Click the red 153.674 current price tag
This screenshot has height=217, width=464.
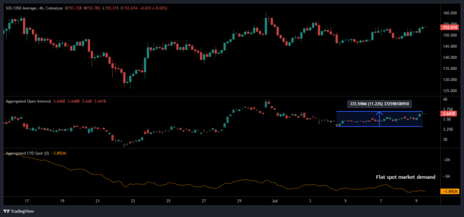448,28
